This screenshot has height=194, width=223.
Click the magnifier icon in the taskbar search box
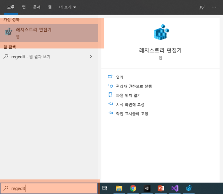[6, 188]
